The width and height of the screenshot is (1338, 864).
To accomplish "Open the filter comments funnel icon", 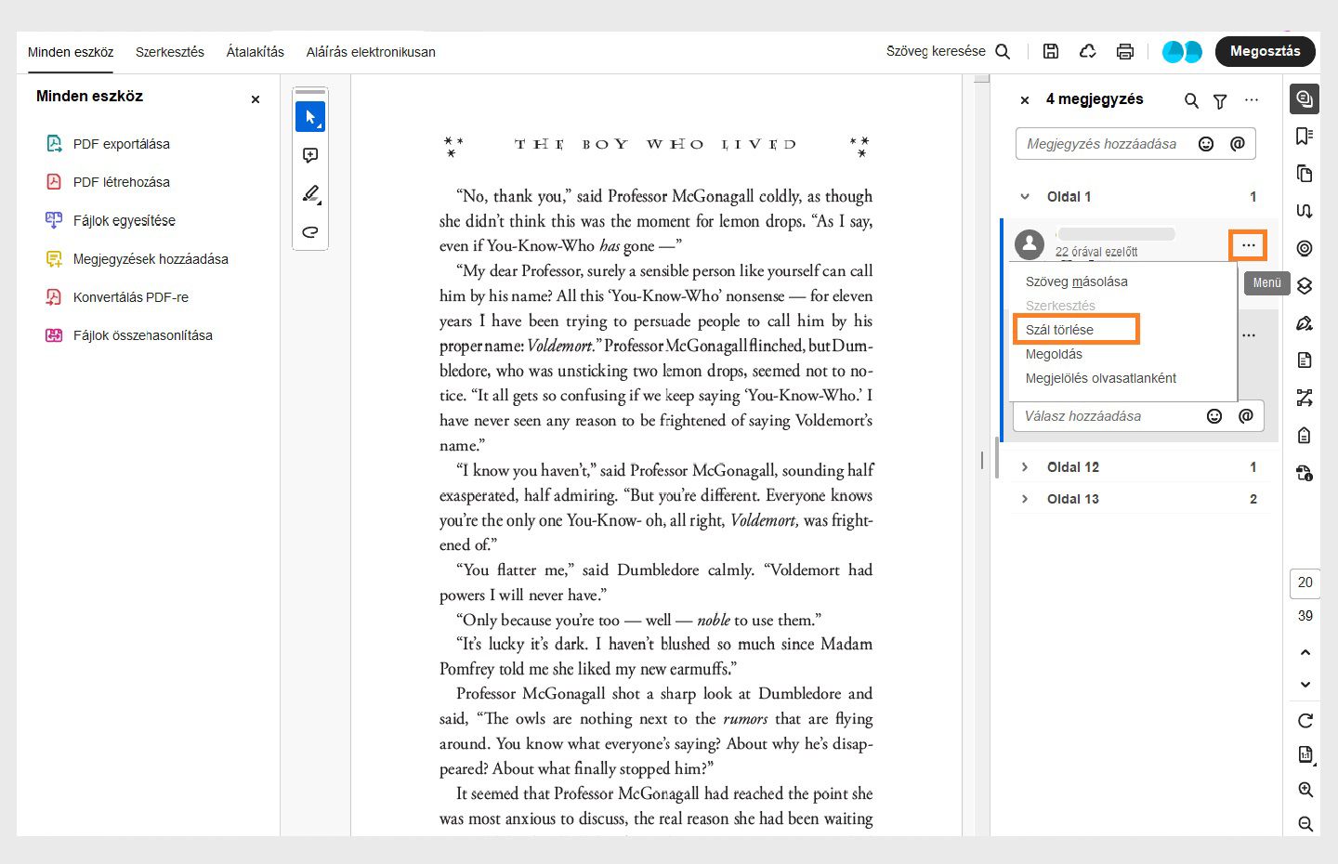I will coord(1220,100).
